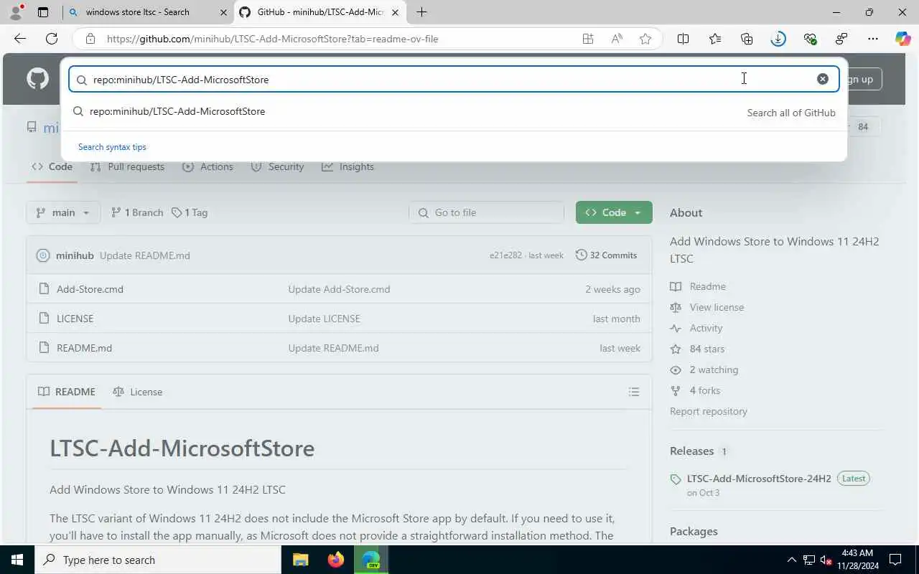View the 1 Tag link

190,212
